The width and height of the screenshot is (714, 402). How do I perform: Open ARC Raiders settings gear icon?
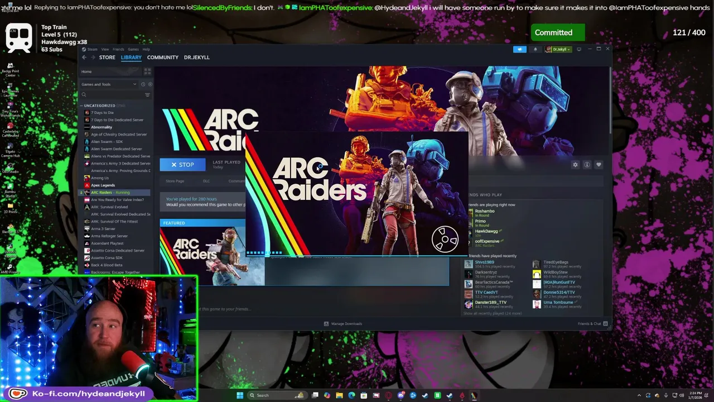575,165
